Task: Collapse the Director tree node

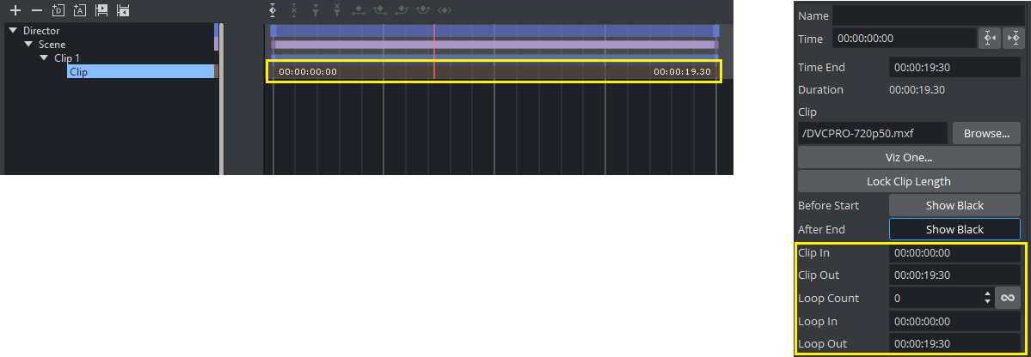Action: 13,31
